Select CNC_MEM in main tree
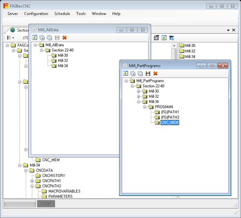This screenshot has height=218, width=241. (51, 160)
